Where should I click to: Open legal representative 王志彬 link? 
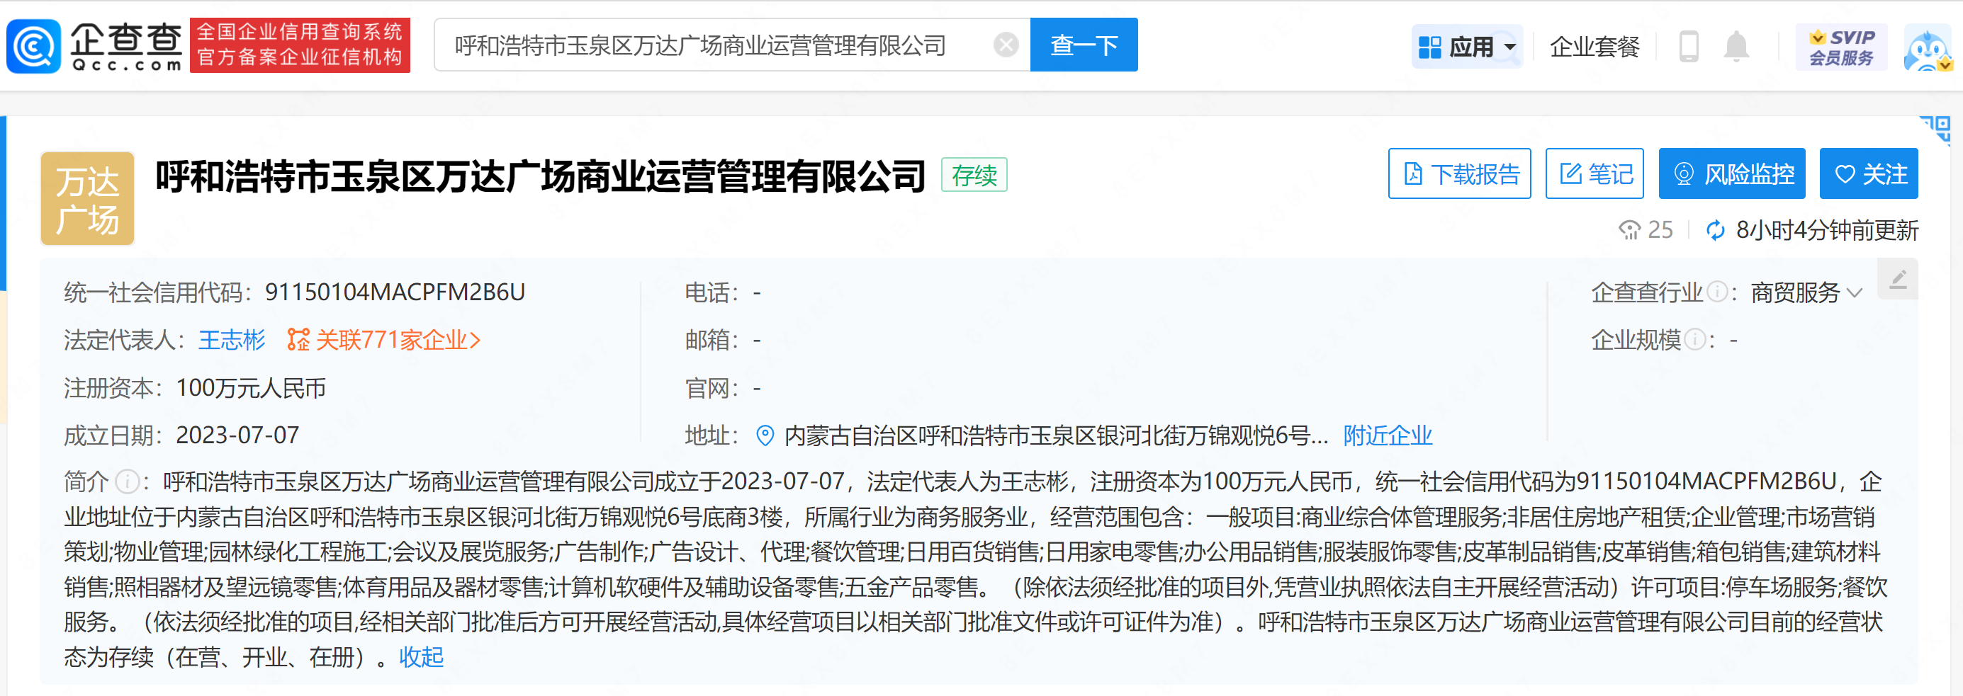232,340
